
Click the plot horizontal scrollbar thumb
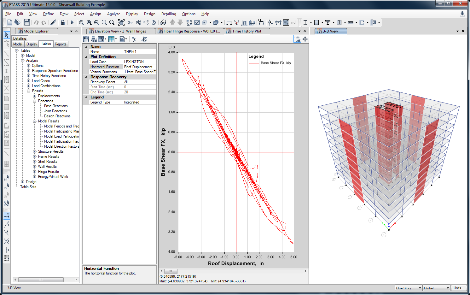click(x=171, y=271)
